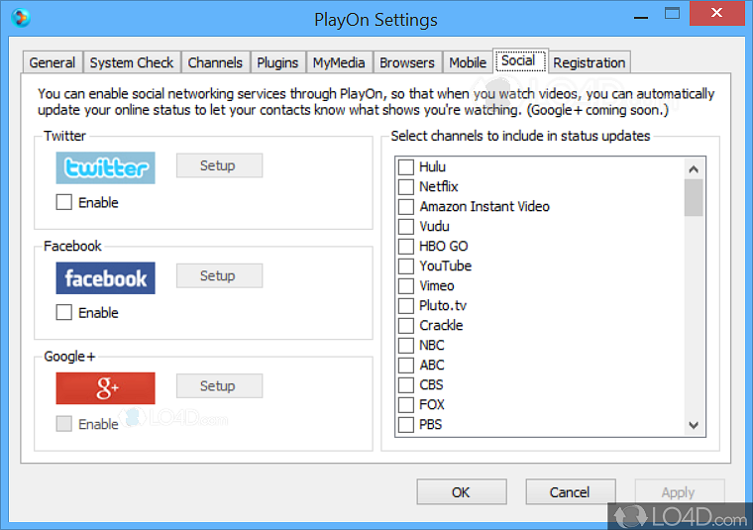This screenshot has width=753, height=530.
Task: Click the channel list scroll down arrow
Action: (x=694, y=425)
